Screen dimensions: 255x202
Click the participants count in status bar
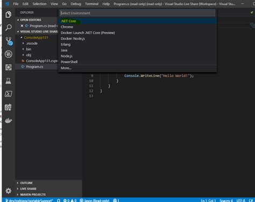coord(116,200)
